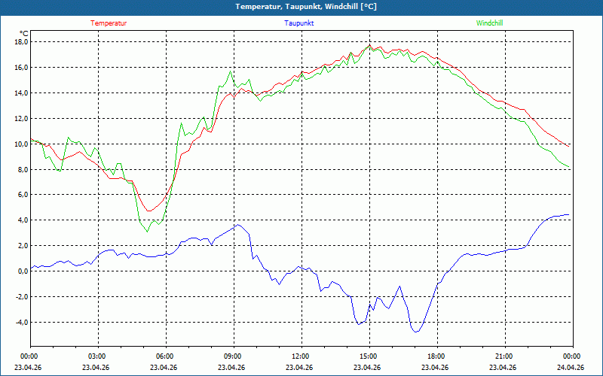Click the 21:00 time axis label
Viewport: 603px width, 376px height.
[505, 356]
